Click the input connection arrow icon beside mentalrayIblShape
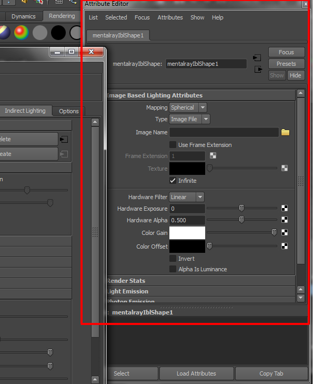 257,58
